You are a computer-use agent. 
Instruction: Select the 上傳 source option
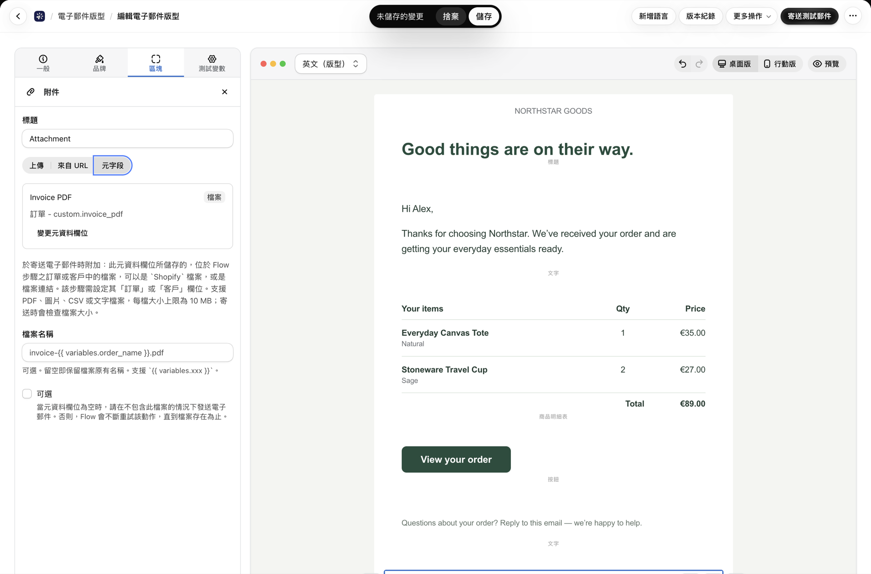pos(37,165)
